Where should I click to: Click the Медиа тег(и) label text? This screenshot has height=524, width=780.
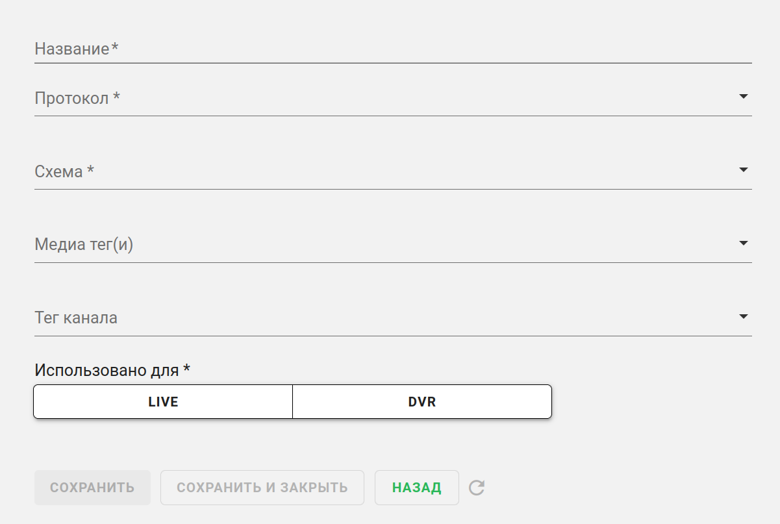click(84, 245)
